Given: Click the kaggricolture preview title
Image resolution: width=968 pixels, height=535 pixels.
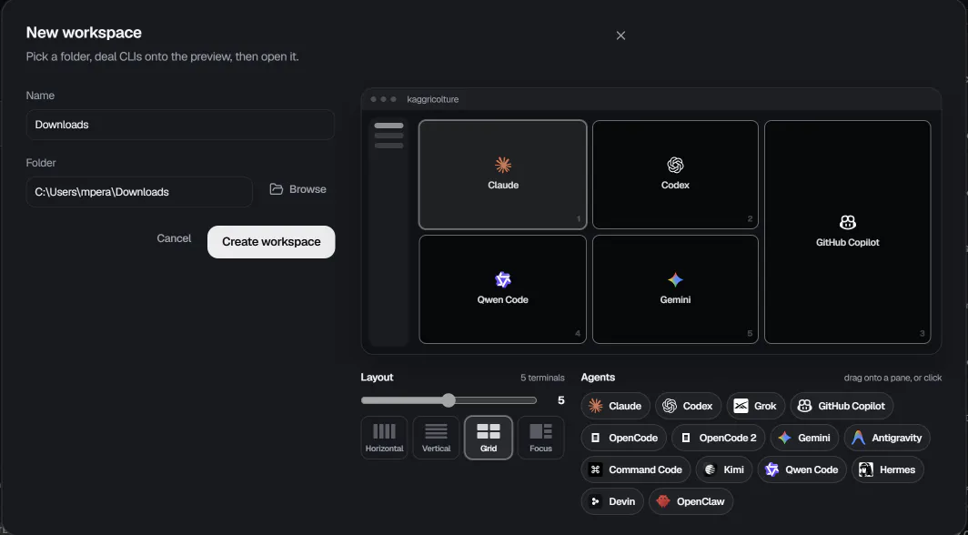Looking at the screenshot, I should pos(433,99).
